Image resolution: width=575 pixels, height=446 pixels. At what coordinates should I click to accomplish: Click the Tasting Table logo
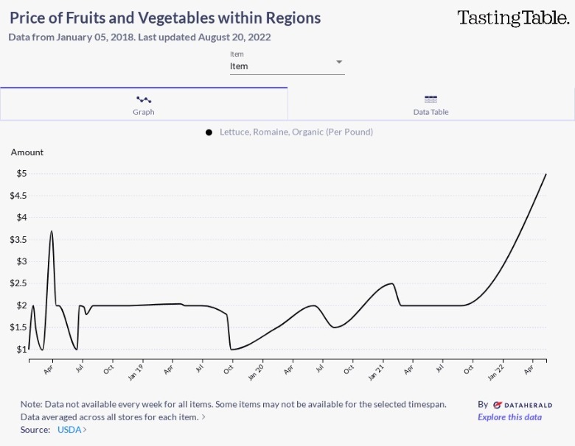tap(513, 18)
